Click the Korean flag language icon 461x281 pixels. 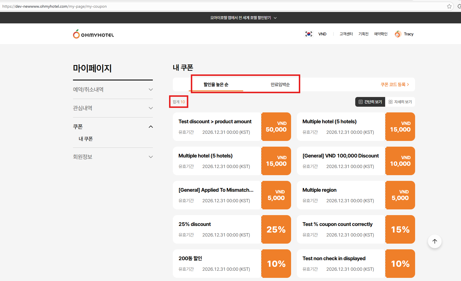(x=308, y=34)
